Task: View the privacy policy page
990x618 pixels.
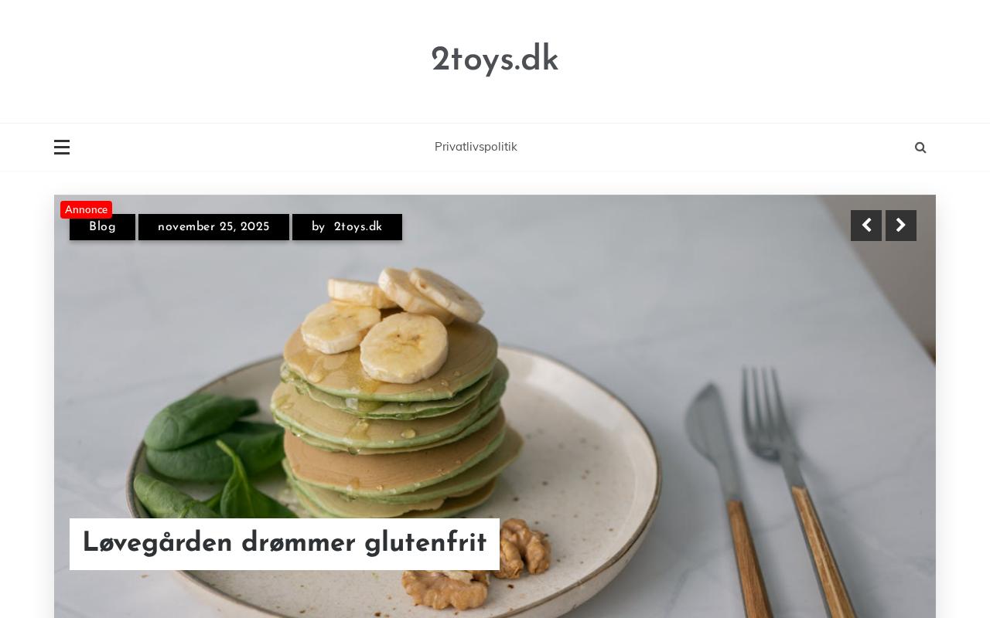Action: pos(476,147)
